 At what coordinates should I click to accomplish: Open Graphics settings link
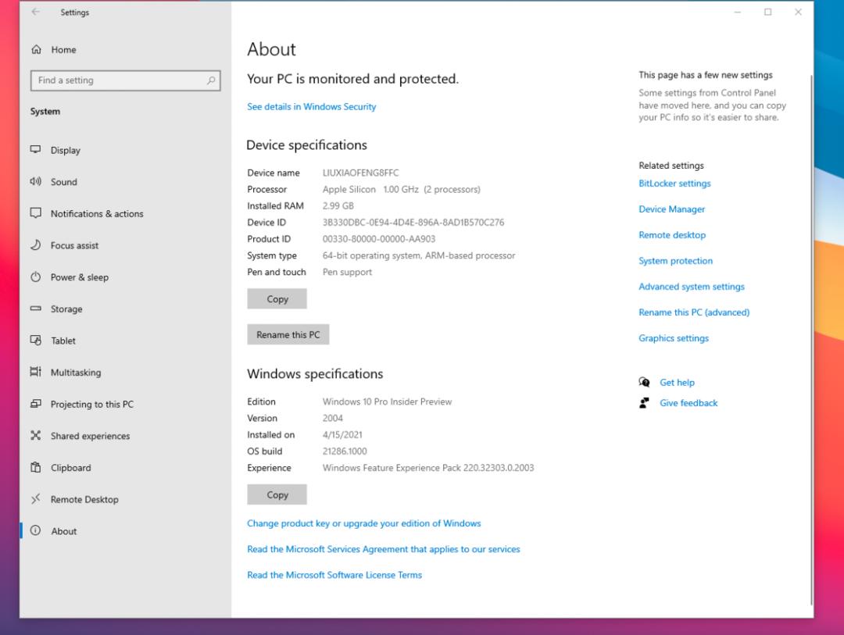(x=674, y=338)
